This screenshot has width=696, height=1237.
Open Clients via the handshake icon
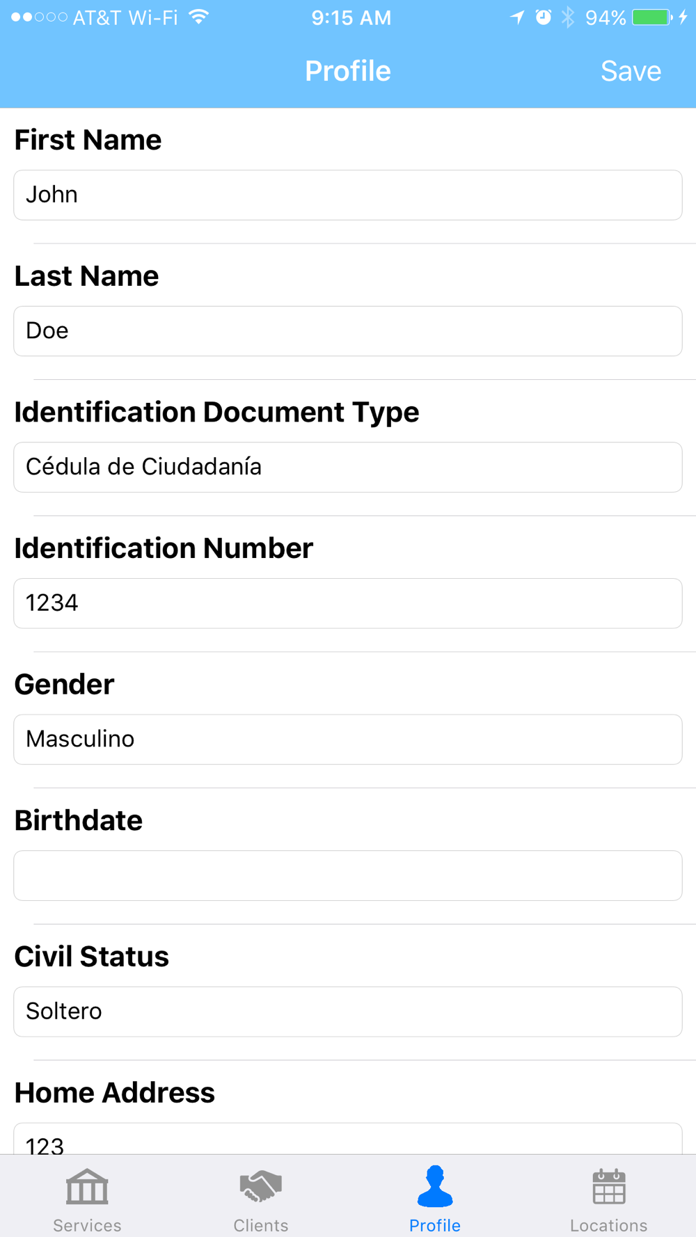pyautogui.click(x=260, y=1186)
